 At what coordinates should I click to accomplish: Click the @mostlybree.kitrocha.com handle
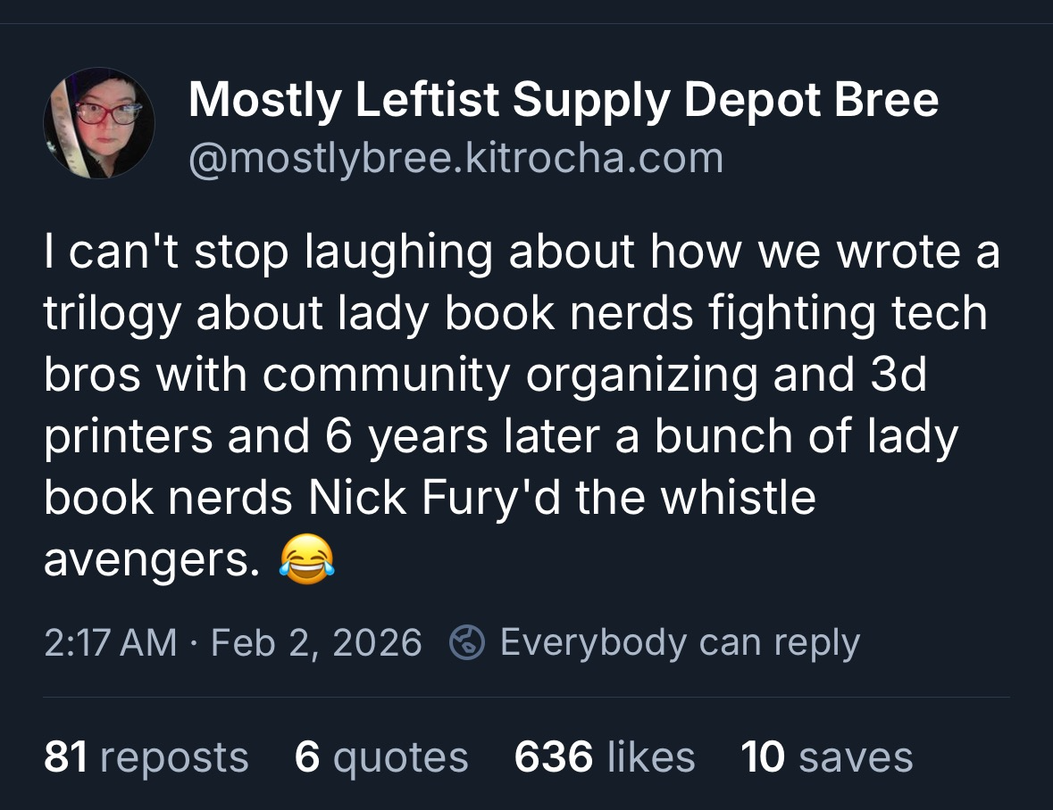[x=455, y=158]
